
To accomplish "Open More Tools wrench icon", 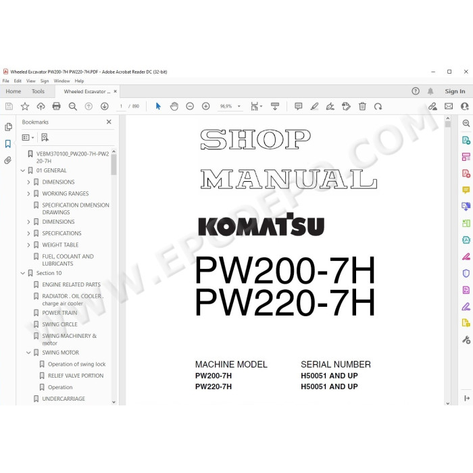I will (x=466, y=340).
